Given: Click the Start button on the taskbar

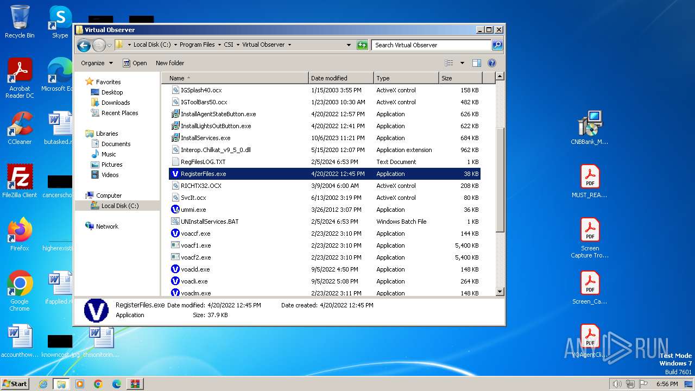Looking at the screenshot, I should [x=15, y=383].
